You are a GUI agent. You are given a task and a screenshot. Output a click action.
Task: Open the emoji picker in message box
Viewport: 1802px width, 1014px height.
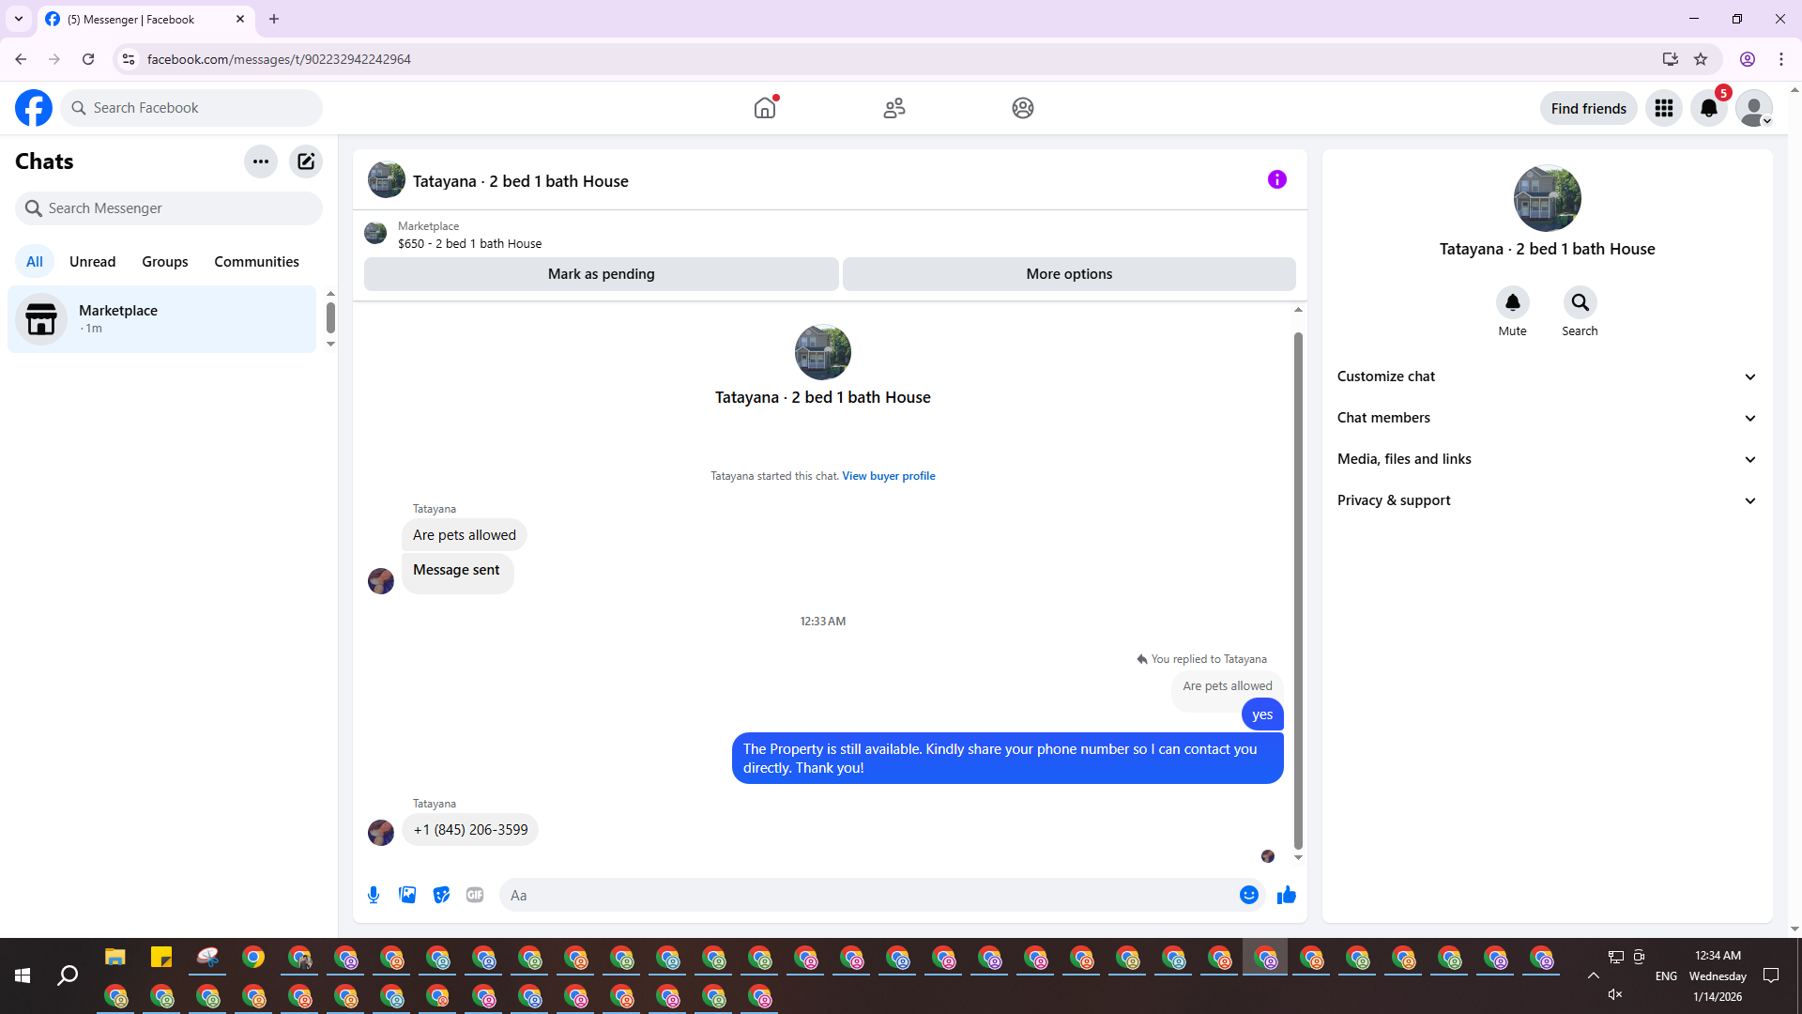[1248, 895]
